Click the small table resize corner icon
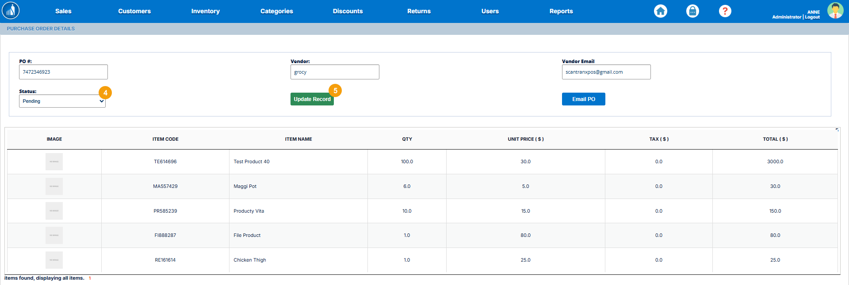 point(837,130)
